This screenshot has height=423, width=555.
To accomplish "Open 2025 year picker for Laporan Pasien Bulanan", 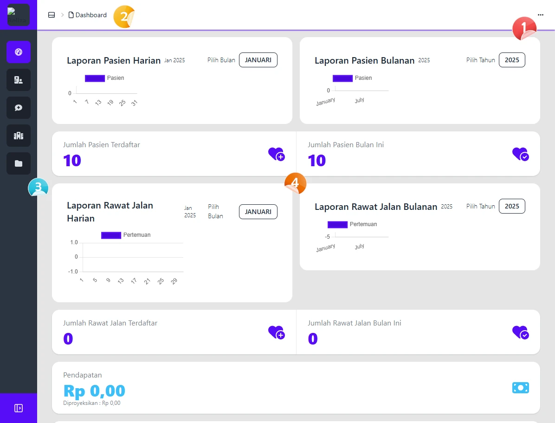I will 512,60.
